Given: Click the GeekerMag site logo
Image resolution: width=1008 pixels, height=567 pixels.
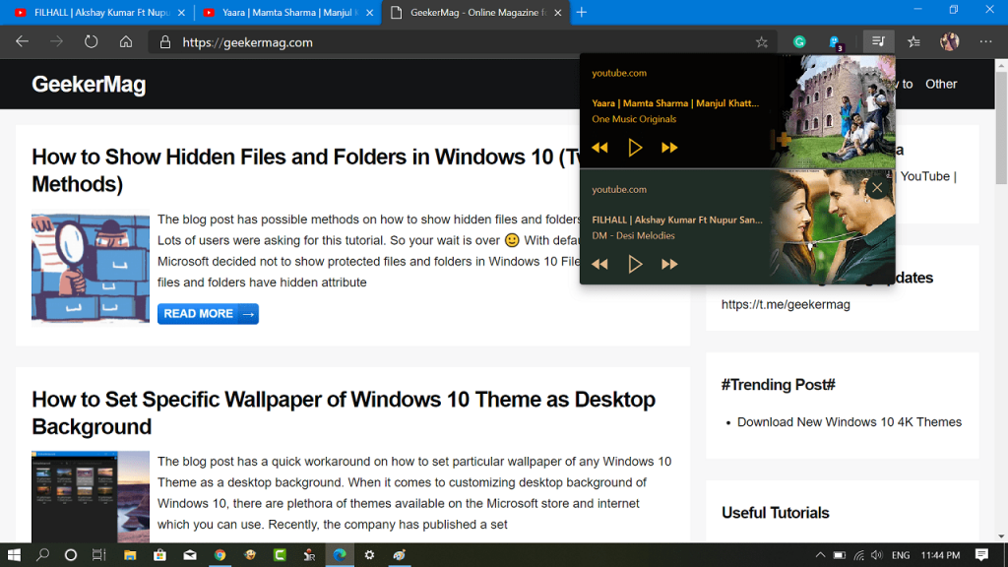Looking at the screenshot, I should 89,85.
